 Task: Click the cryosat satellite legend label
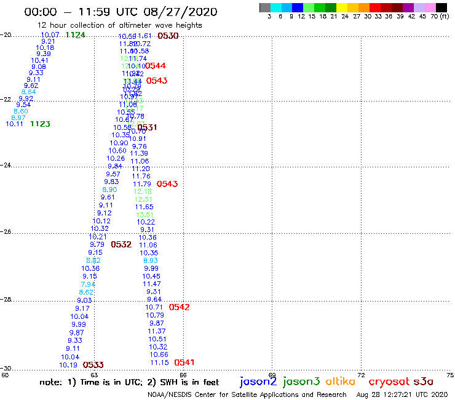(x=389, y=382)
